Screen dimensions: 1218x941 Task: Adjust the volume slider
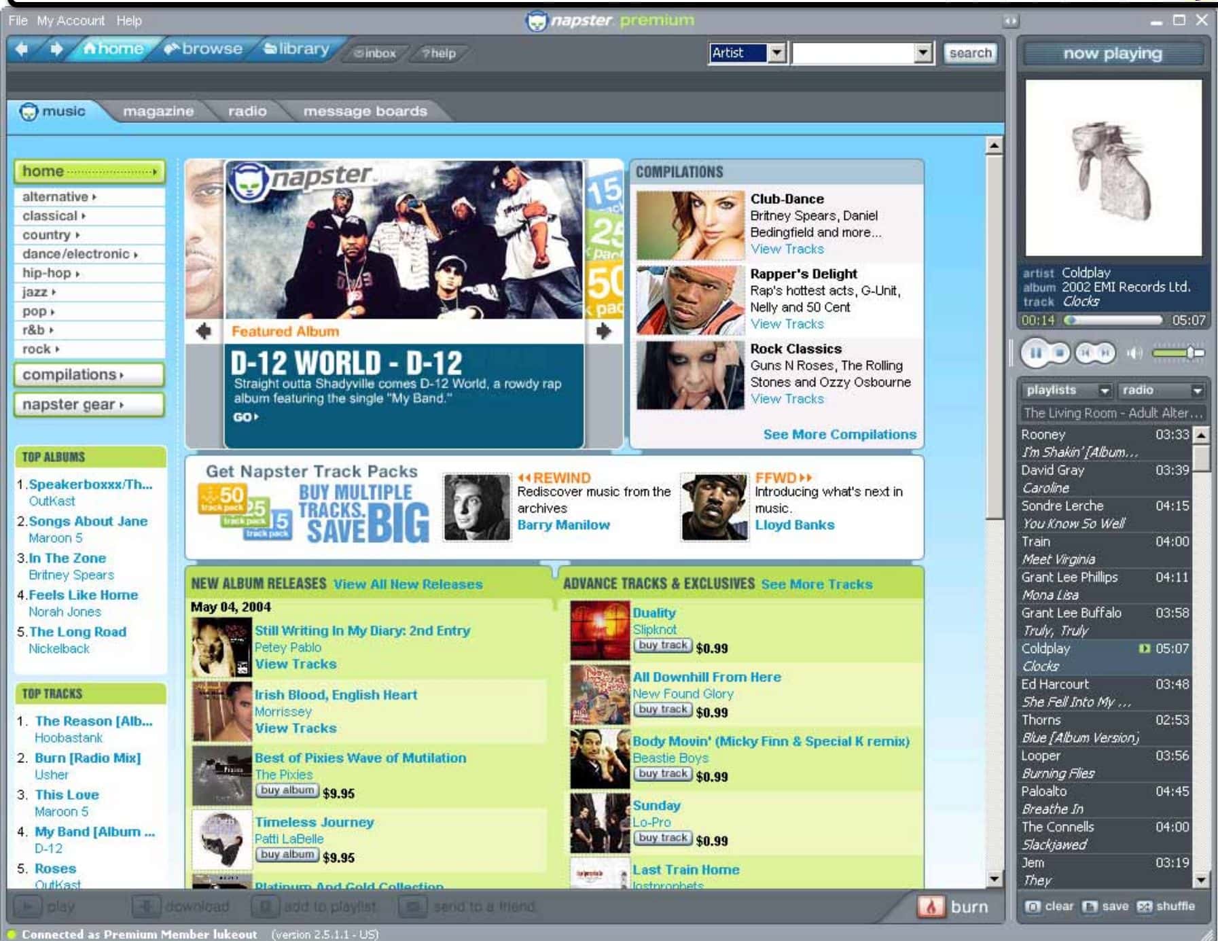tap(1178, 353)
